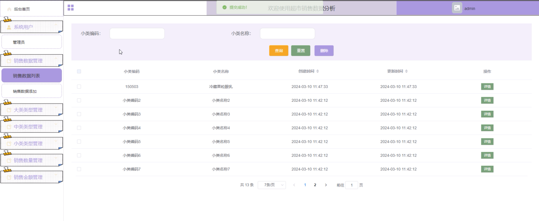Click the 小类名称3 cell
The height and width of the screenshot is (221, 539).
pos(221,114)
